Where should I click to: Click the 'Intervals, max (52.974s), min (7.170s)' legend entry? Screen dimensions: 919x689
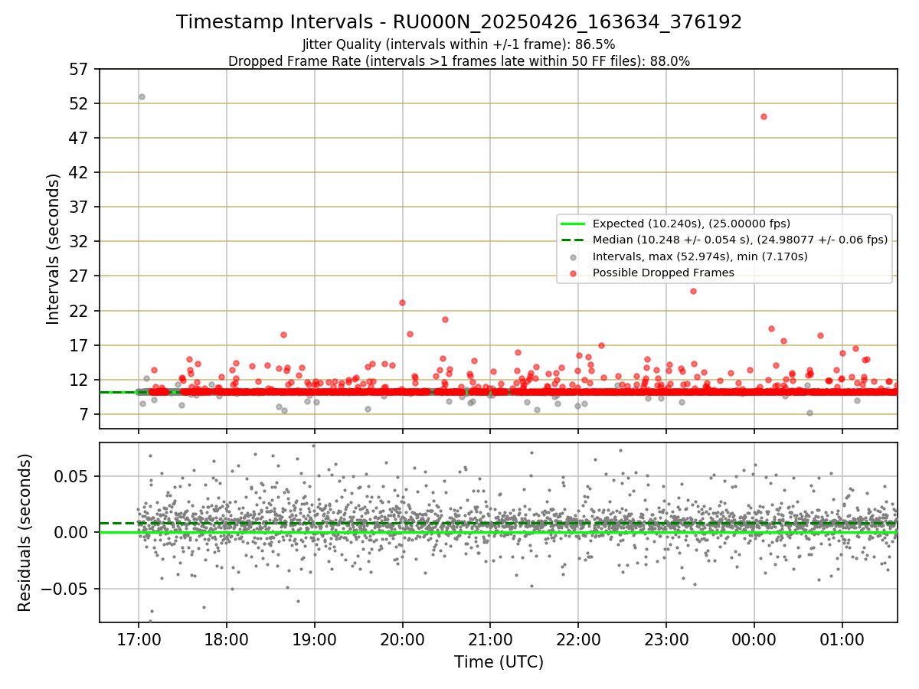700,256
